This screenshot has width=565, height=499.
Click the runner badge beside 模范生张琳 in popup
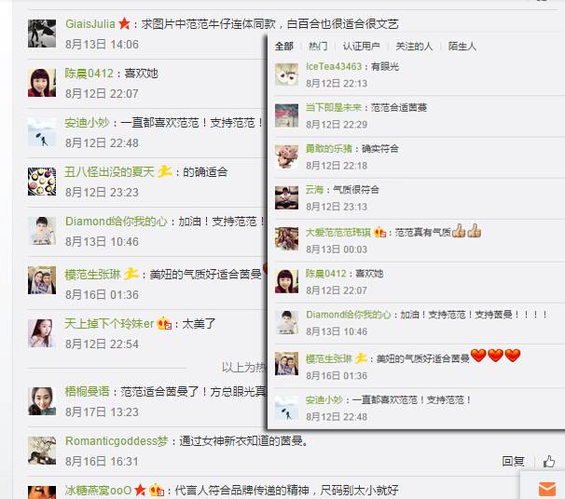coord(361,358)
